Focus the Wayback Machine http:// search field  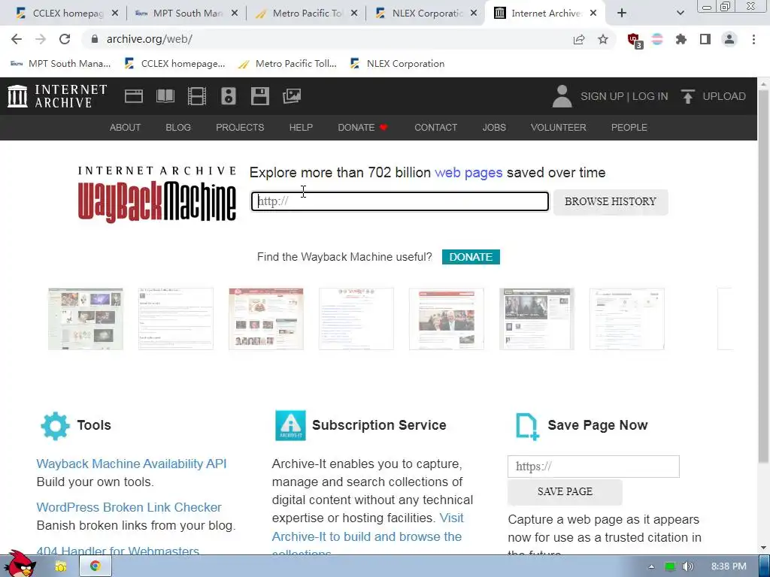(x=400, y=201)
